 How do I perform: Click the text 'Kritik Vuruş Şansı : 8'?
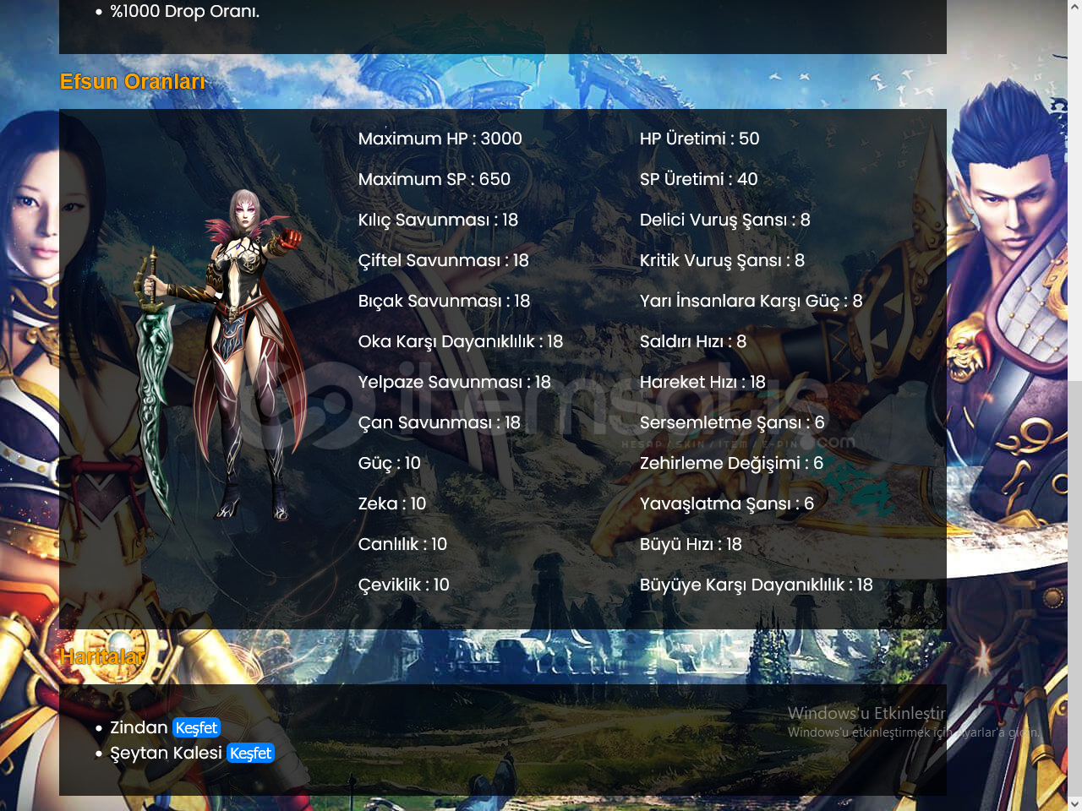(x=722, y=260)
